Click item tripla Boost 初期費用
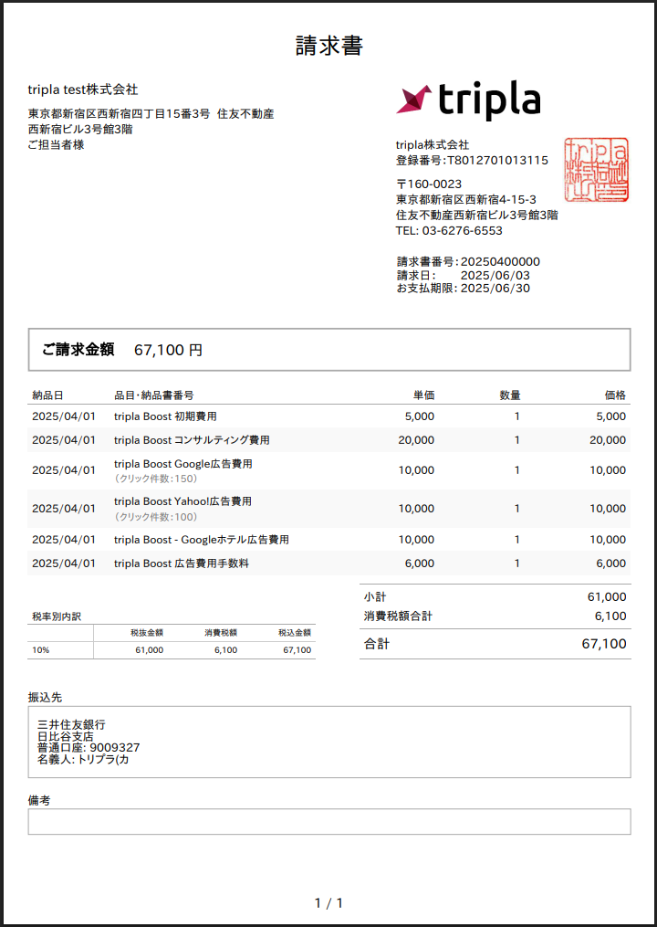Screen dimensions: 657x927 pyautogui.click(x=165, y=416)
